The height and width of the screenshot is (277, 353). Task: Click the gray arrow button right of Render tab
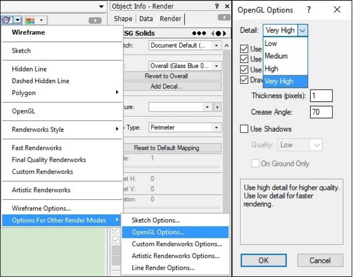(x=224, y=18)
